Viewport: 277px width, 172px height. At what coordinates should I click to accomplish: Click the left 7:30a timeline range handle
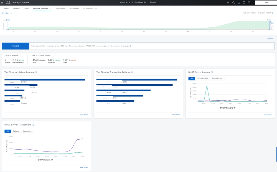pos(8,25)
